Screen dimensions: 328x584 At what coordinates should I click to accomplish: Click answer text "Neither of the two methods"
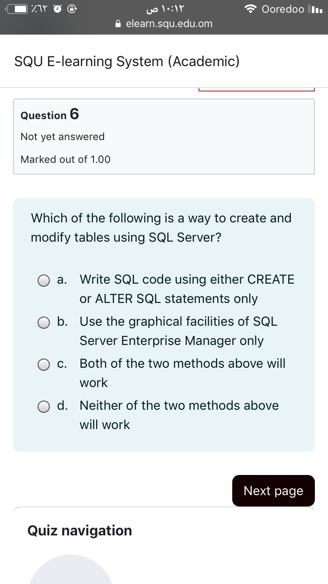pos(179,406)
